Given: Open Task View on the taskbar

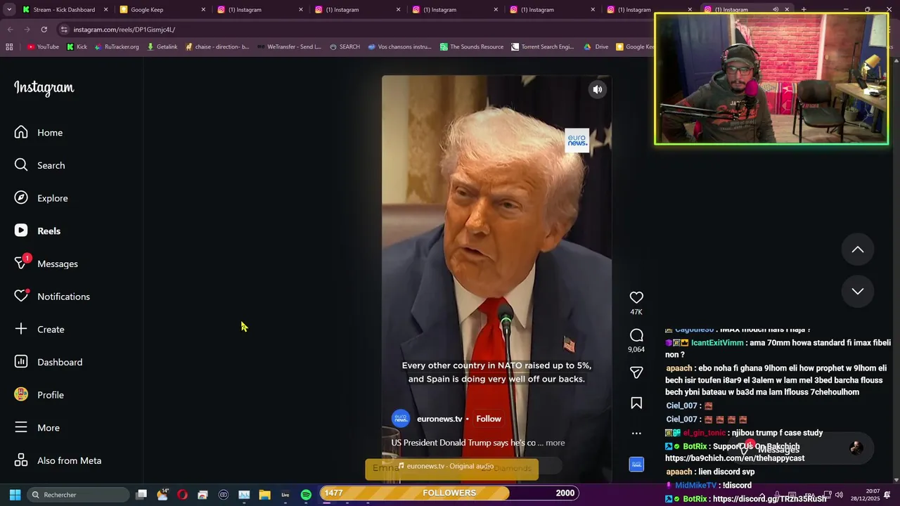Looking at the screenshot, I should click(x=141, y=495).
